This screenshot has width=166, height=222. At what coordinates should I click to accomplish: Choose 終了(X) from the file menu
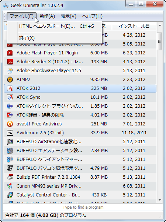(x=56, y=38)
